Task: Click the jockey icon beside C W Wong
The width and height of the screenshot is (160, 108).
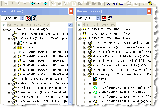Action: point(20,43)
